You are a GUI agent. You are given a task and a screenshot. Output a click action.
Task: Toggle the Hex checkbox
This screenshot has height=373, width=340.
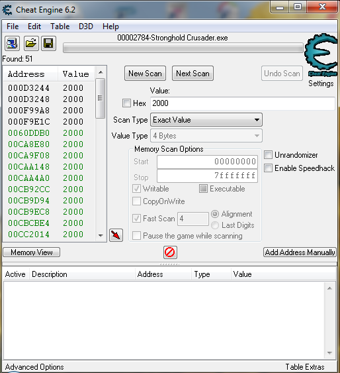(126, 103)
